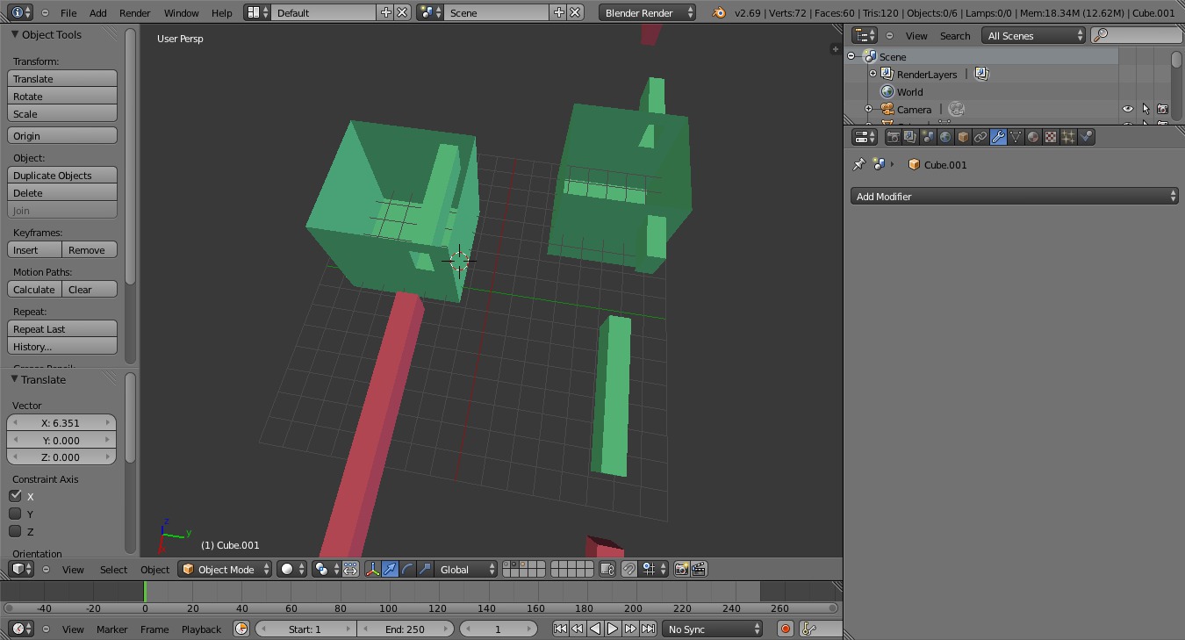Select the Rotate manipulator arc icon
1185x640 pixels.
tap(407, 569)
